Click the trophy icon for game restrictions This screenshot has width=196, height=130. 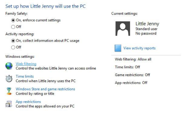9,91
